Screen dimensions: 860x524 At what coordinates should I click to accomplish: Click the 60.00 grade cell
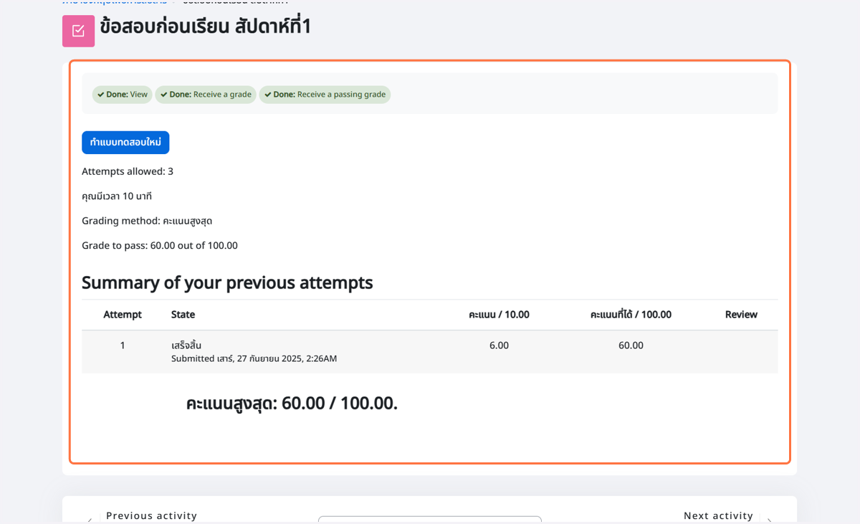tap(631, 346)
